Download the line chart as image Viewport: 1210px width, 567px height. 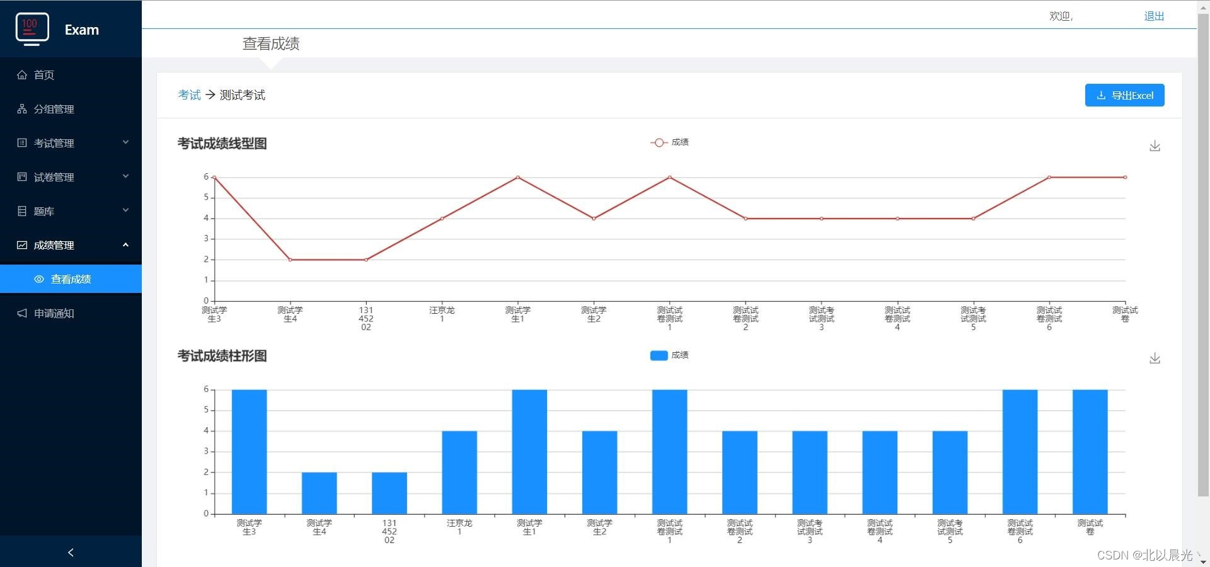pyautogui.click(x=1155, y=146)
